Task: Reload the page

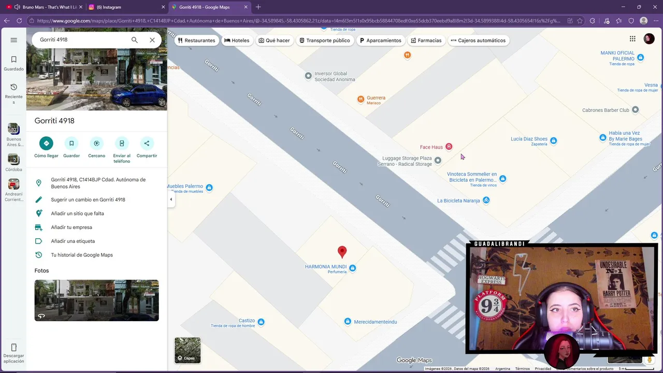Action: (19, 21)
